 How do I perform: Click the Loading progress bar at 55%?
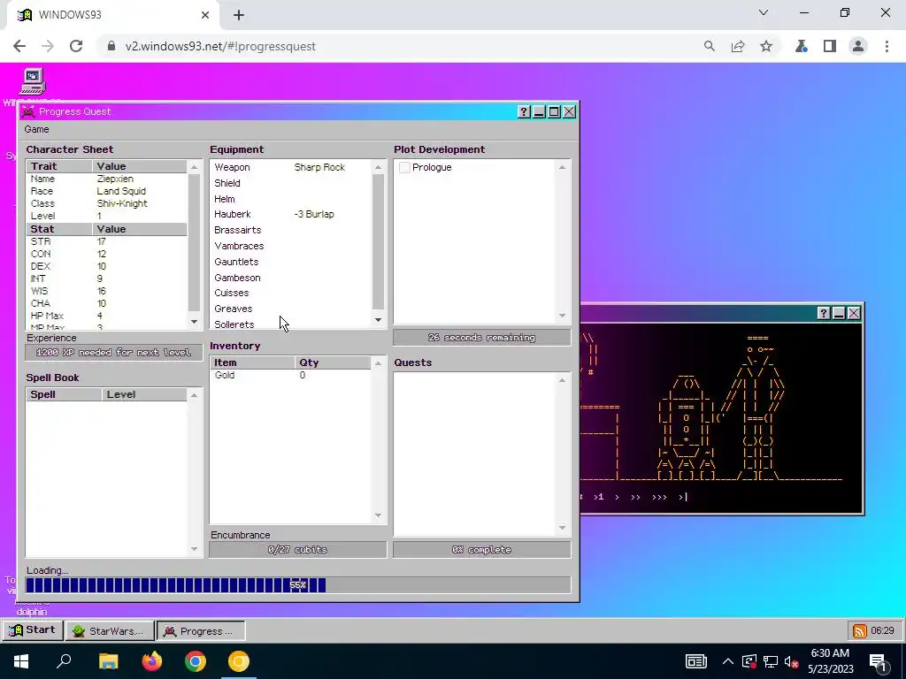298,585
